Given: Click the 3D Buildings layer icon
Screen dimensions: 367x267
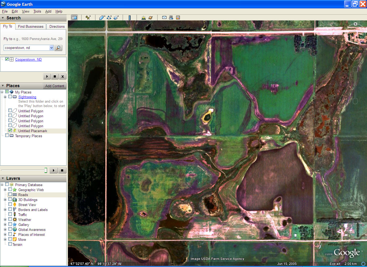Looking at the screenshot, I should (15, 200).
